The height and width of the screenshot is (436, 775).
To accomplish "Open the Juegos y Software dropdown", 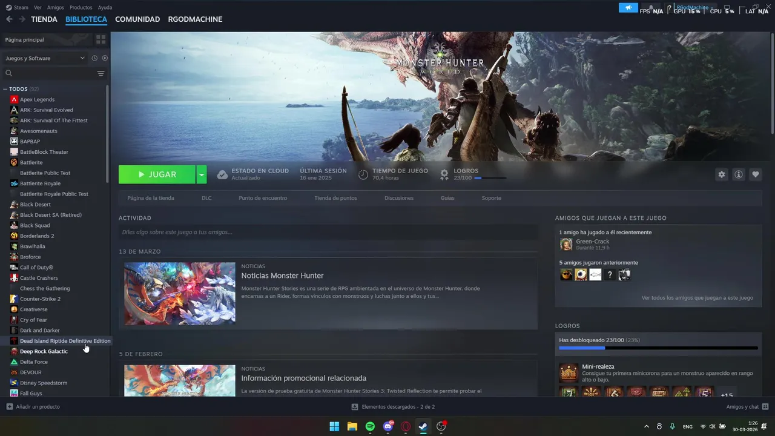I will tap(45, 58).
